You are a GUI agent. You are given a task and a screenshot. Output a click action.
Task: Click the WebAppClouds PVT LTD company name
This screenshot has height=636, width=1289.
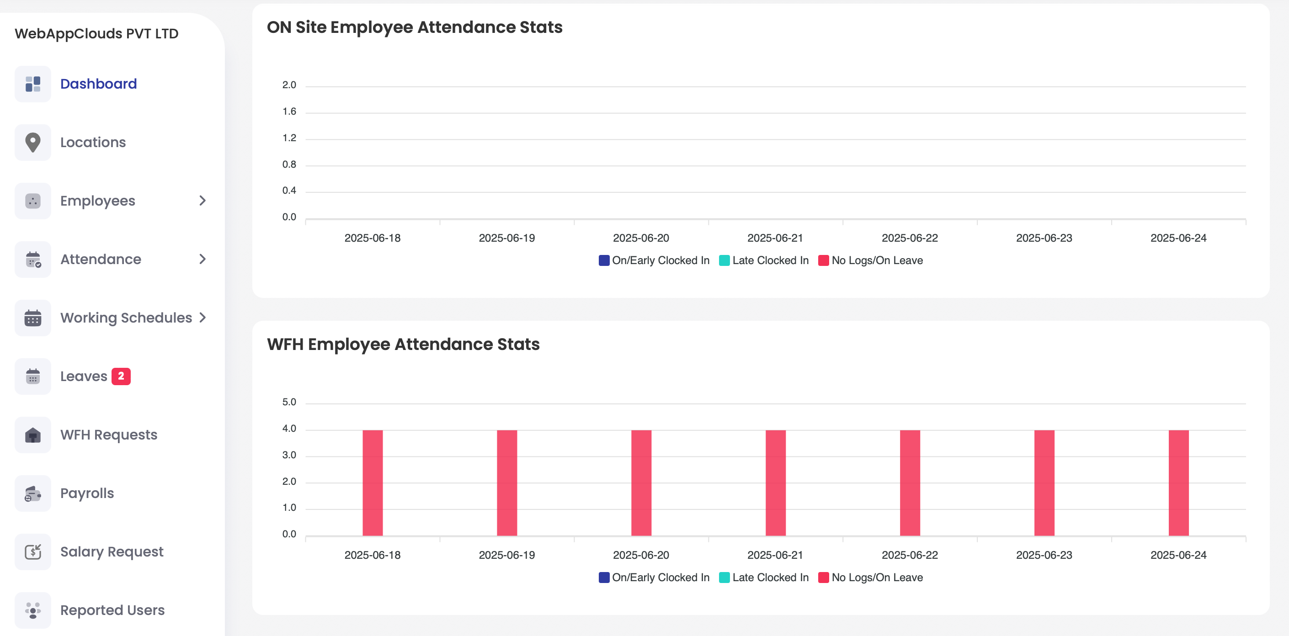coord(96,33)
